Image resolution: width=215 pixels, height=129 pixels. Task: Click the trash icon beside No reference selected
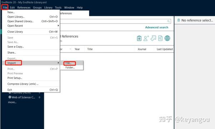[178, 20]
